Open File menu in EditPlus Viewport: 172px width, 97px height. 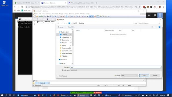pyautogui.click(x=37, y=14)
